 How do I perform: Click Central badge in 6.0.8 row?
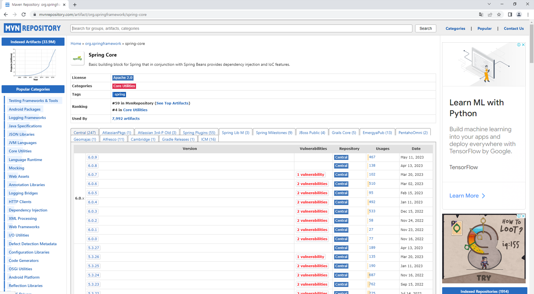pos(341,166)
